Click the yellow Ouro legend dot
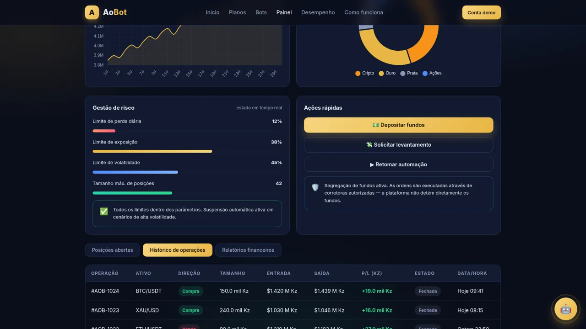 click(x=381, y=74)
